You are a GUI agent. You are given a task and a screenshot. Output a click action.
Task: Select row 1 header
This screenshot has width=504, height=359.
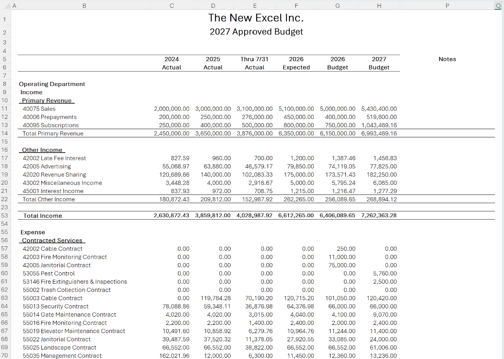(5, 20)
